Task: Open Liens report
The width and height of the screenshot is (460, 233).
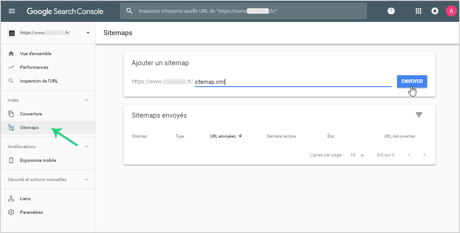Action: [25, 199]
